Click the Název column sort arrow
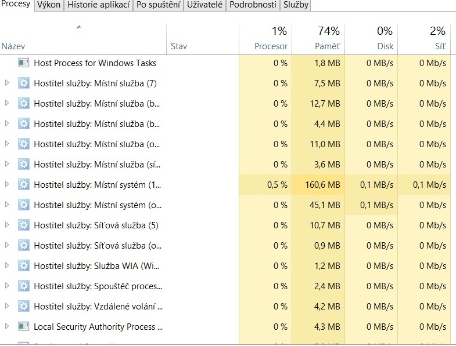The width and height of the screenshot is (456, 346). (x=80, y=27)
